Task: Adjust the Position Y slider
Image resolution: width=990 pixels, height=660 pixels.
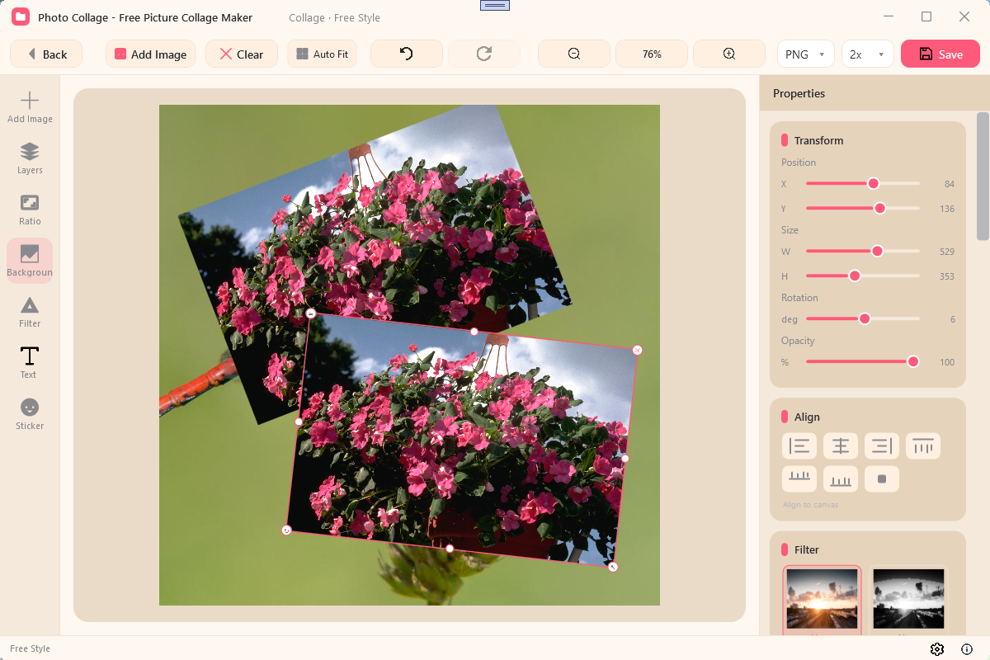Action: [x=862, y=209]
